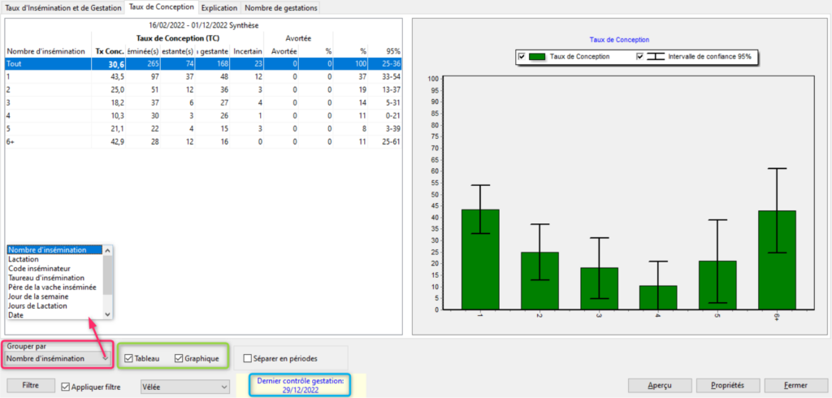This screenshot has height=398, width=832.
Task: Open Propriétés dialog
Action: tap(727, 385)
